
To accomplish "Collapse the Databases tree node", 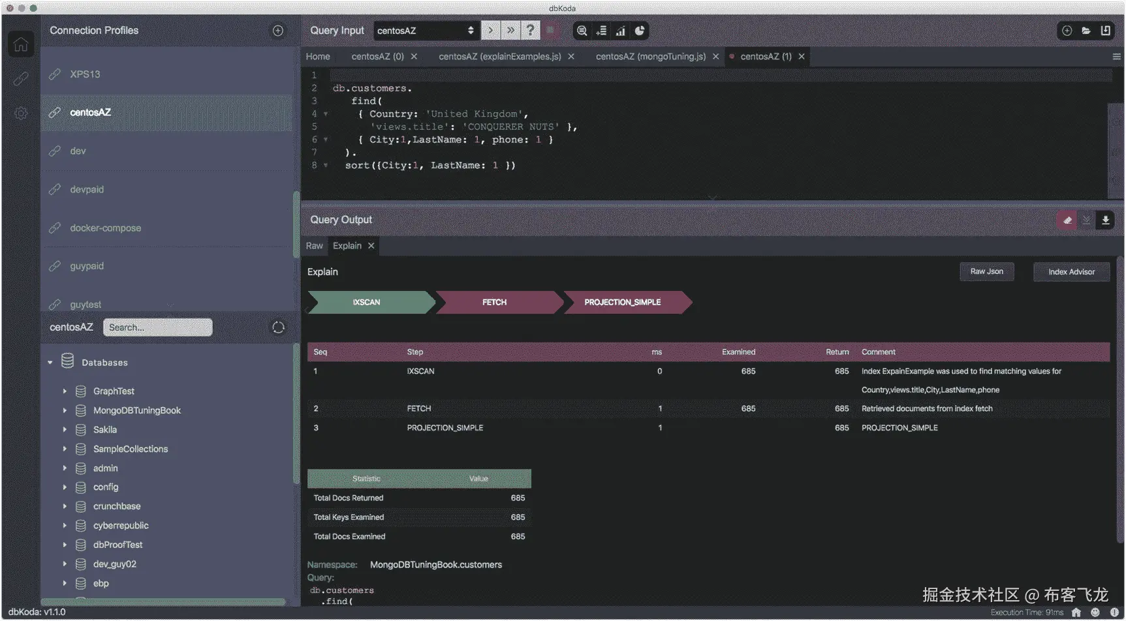I will pos(50,363).
